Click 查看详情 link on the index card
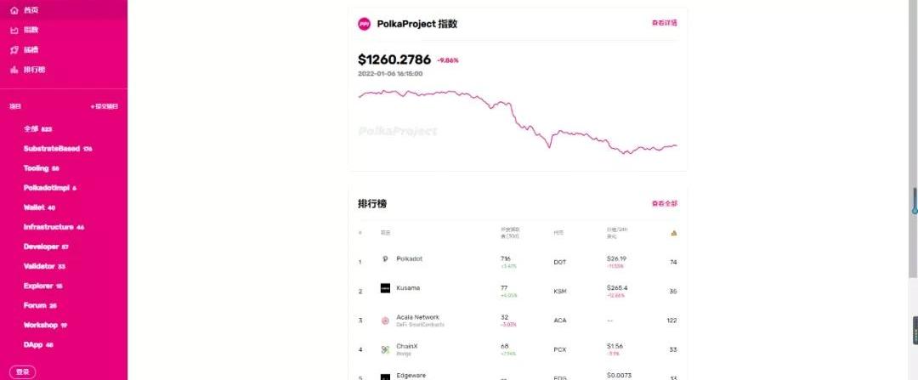Image resolution: width=918 pixels, height=380 pixels. point(664,23)
